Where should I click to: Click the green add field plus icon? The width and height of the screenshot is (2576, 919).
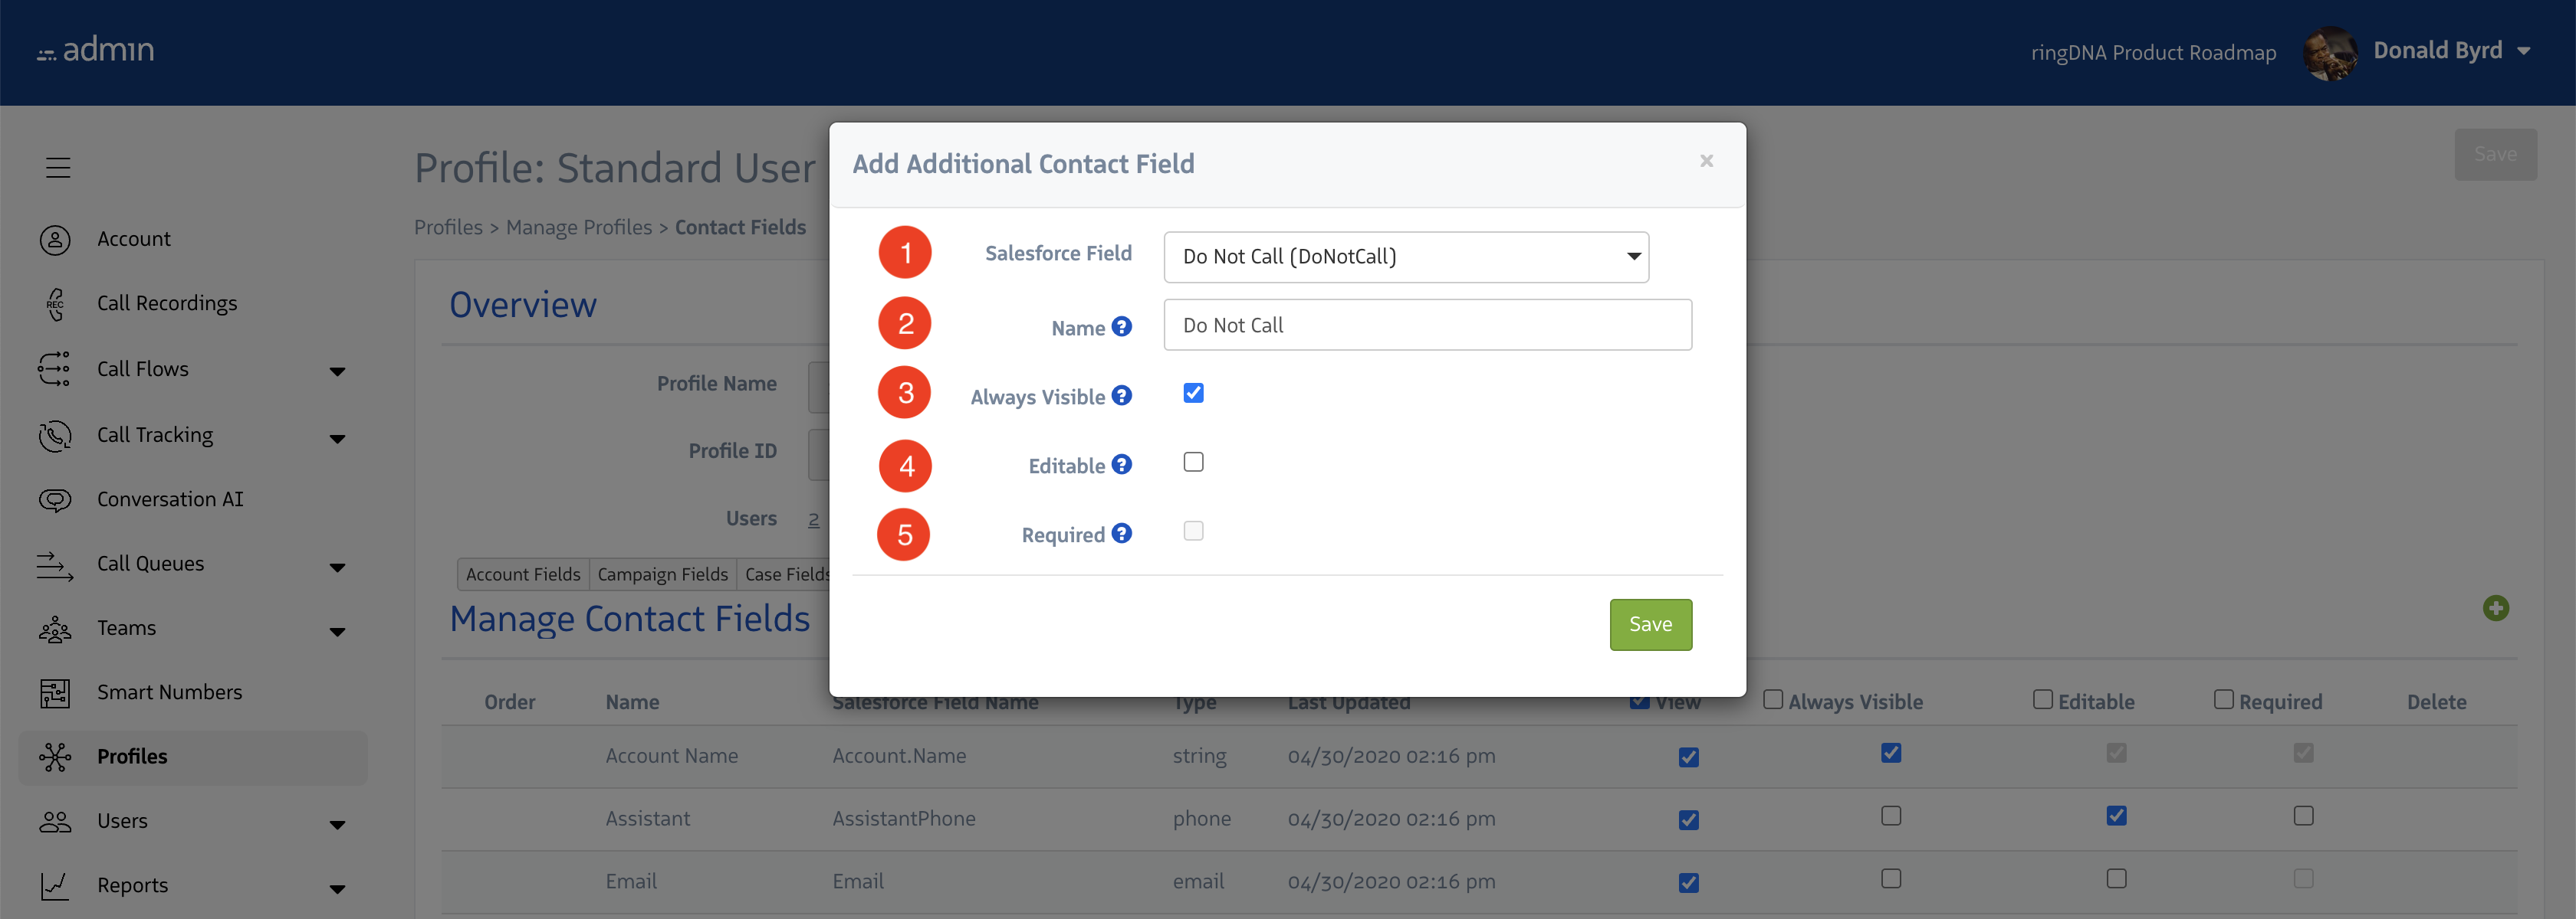2497,608
